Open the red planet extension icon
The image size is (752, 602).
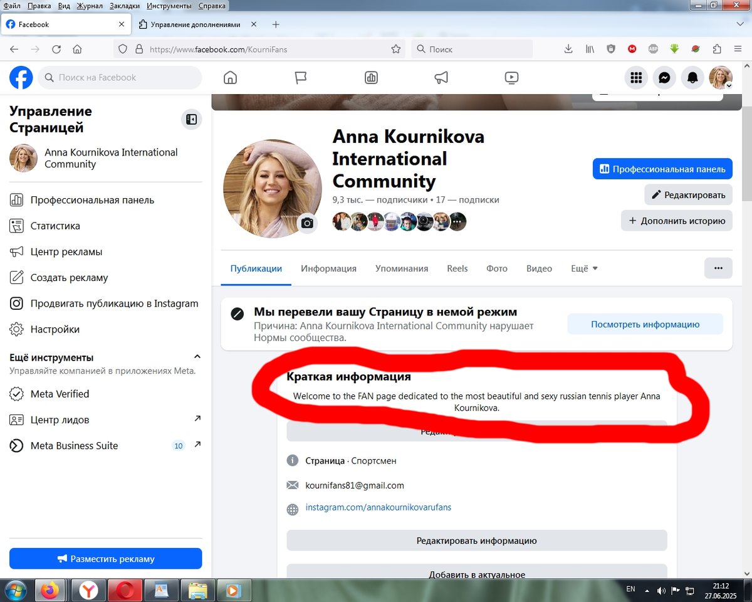click(696, 49)
